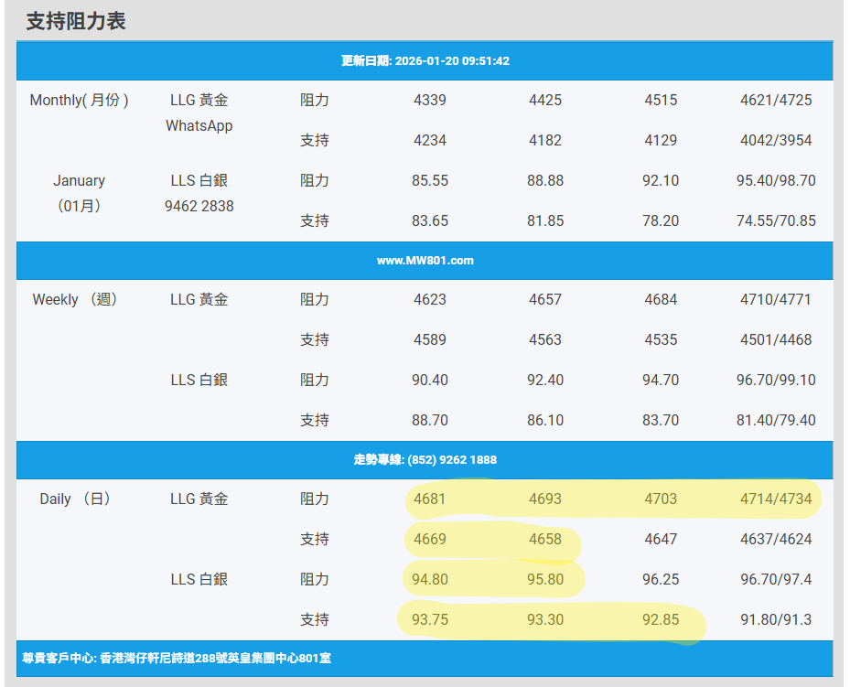Select daily silver support value 92.85
This screenshot has width=850, height=687.
coord(660,619)
